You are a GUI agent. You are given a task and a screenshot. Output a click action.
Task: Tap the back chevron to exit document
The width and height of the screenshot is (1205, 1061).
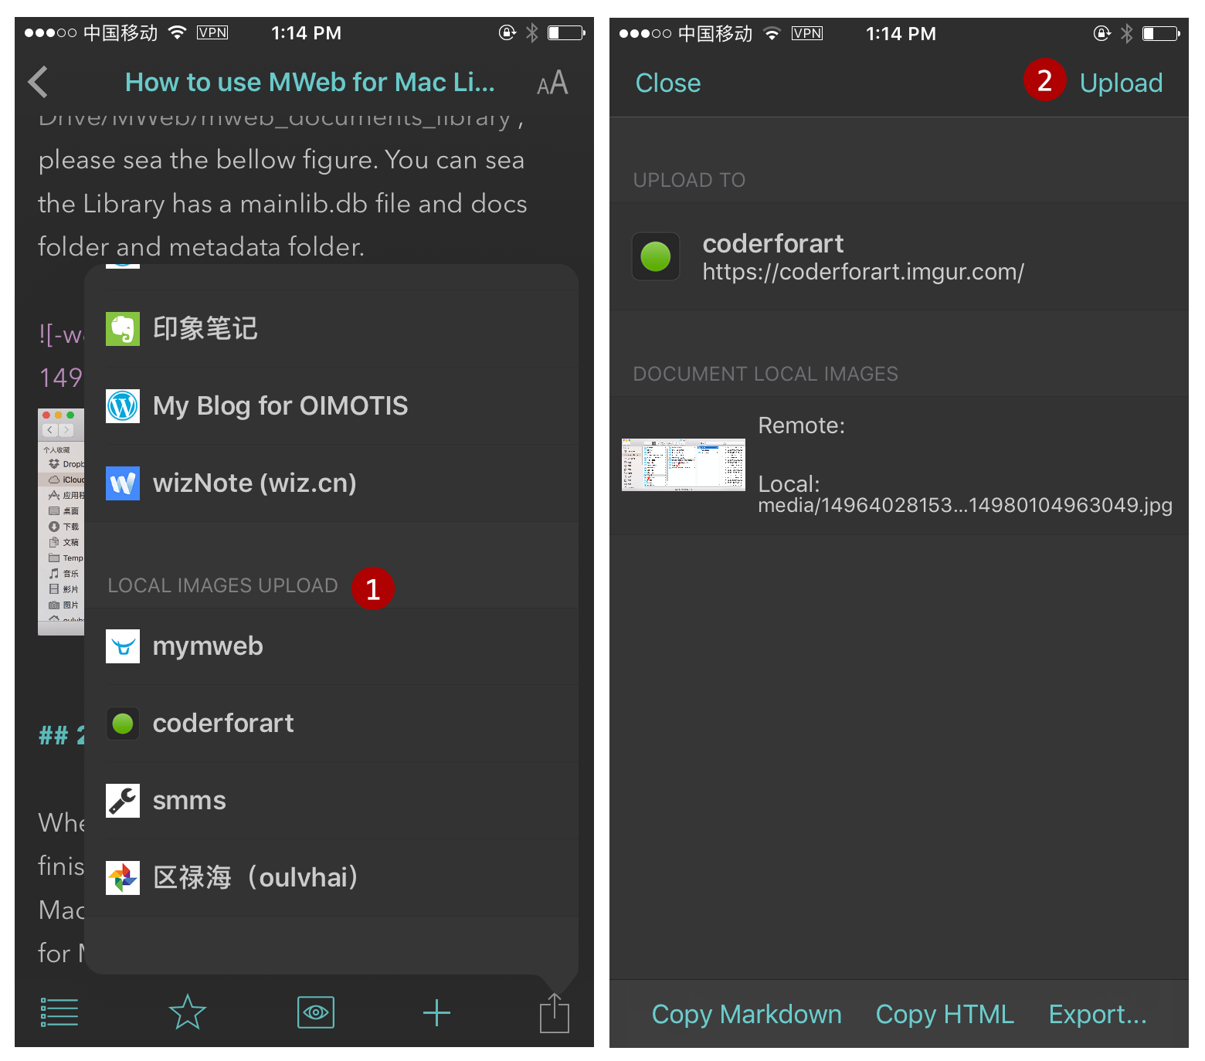click(37, 82)
